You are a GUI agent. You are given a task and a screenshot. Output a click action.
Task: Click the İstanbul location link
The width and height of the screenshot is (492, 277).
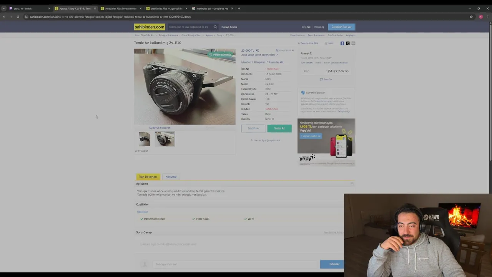(246, 62)
